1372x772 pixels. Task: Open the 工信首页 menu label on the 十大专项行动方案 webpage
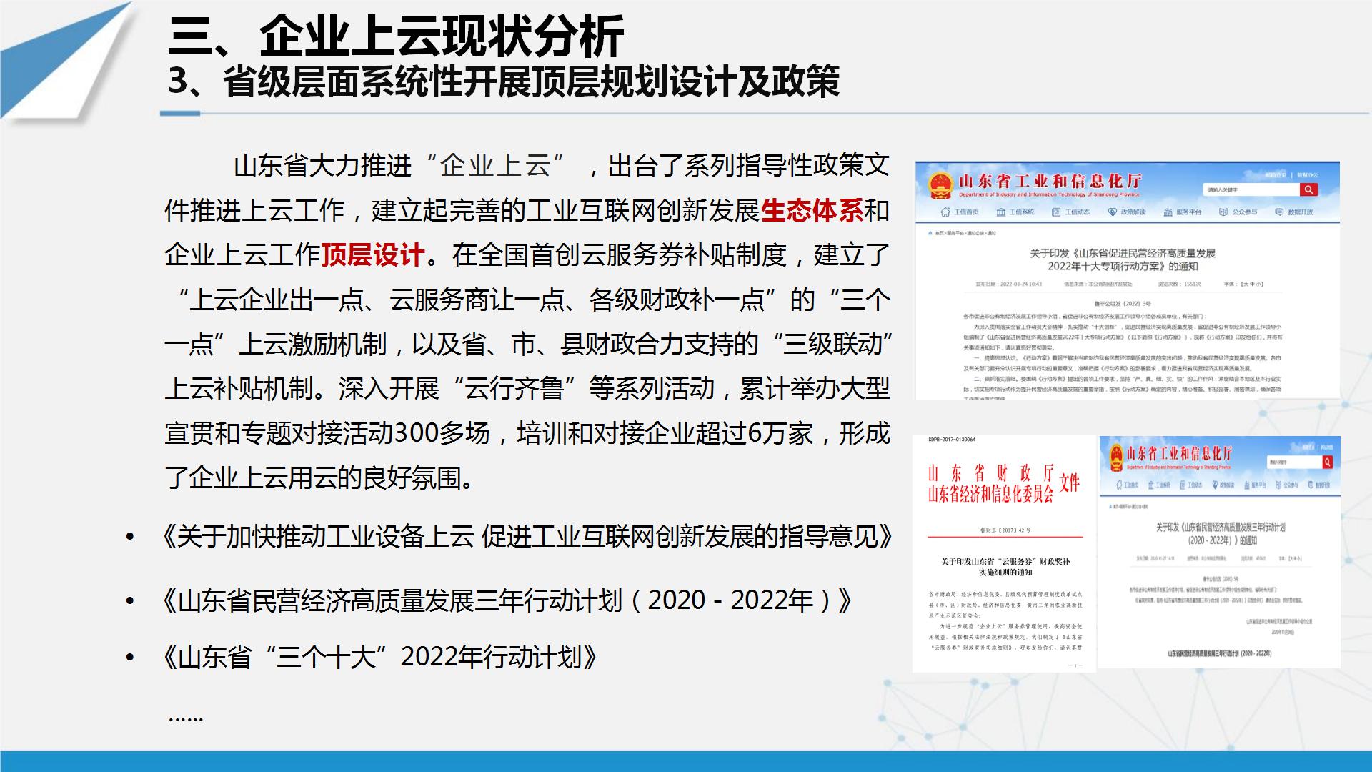[967, 212]
